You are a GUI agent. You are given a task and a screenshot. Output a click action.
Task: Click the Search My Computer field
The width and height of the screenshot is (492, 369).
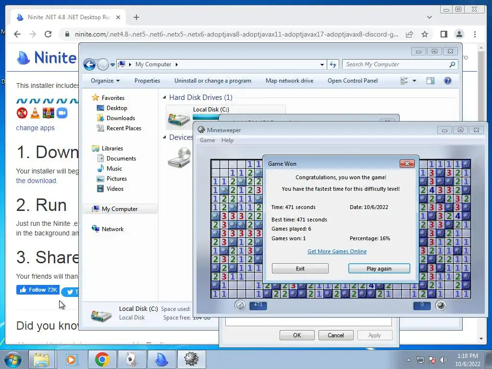point(396,64)
